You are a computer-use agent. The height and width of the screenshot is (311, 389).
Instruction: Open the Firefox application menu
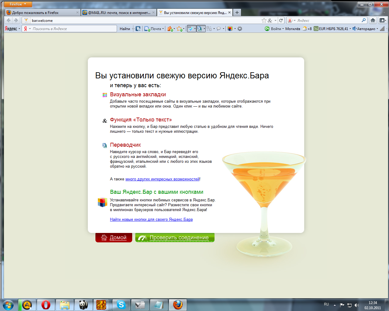(x=18, y=4)
